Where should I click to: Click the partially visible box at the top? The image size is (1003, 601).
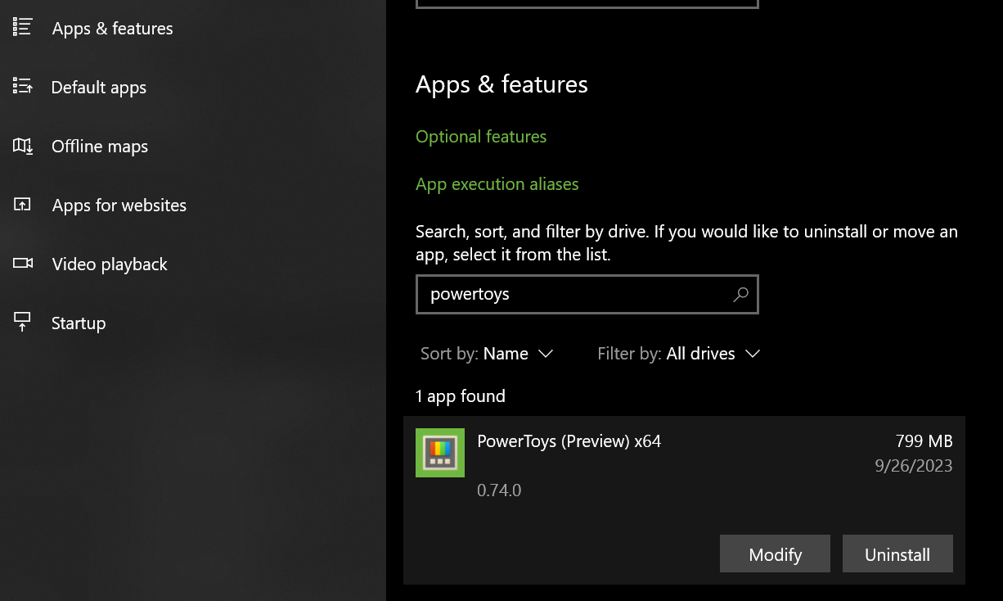tap(586, 3)
